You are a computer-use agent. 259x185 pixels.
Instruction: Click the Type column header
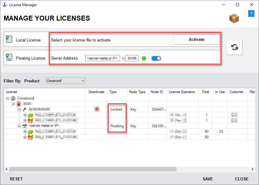[117, 92]
